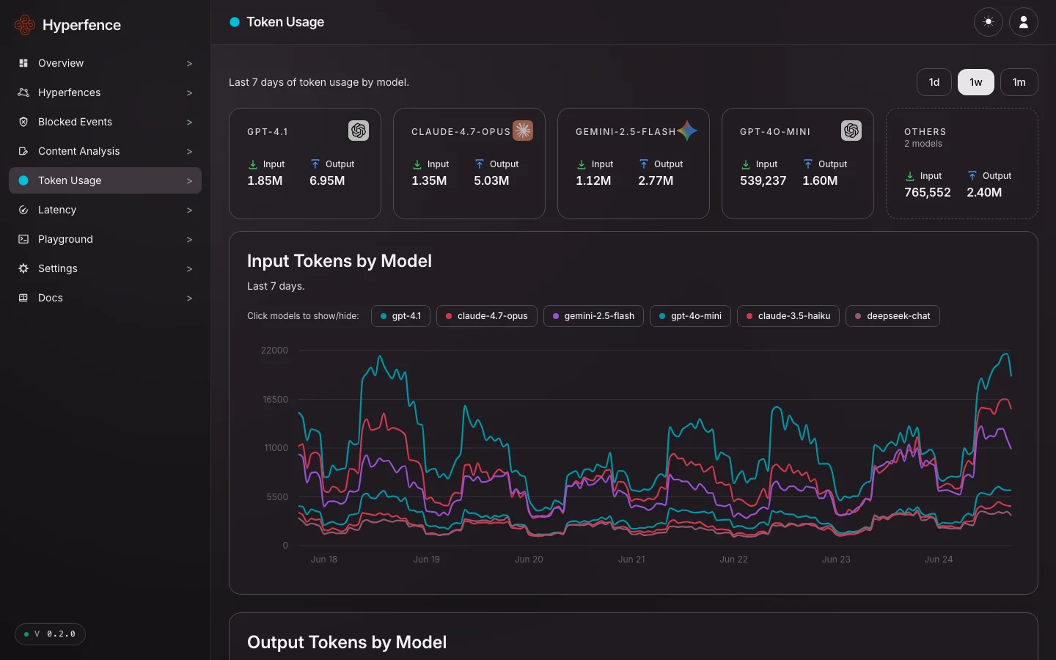Expand the Token Usage chevron
This screenshot has height=660, width=1056.
click(189, 181)
